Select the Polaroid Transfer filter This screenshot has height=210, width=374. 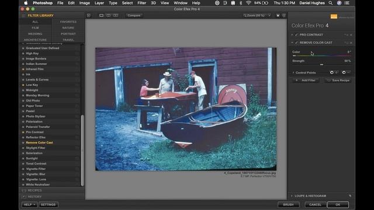tap(38, 127)
